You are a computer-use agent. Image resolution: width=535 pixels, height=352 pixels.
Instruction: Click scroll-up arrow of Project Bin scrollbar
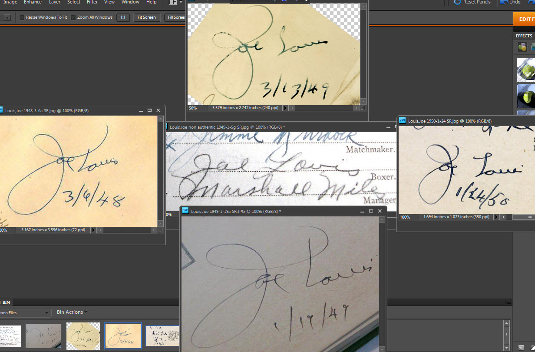click(x=506, y=323)
